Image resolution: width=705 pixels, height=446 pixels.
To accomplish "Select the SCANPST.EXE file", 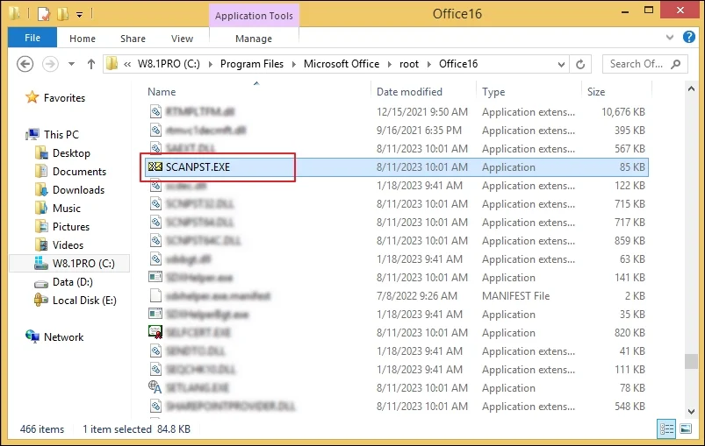I will (x=198, y=167).
